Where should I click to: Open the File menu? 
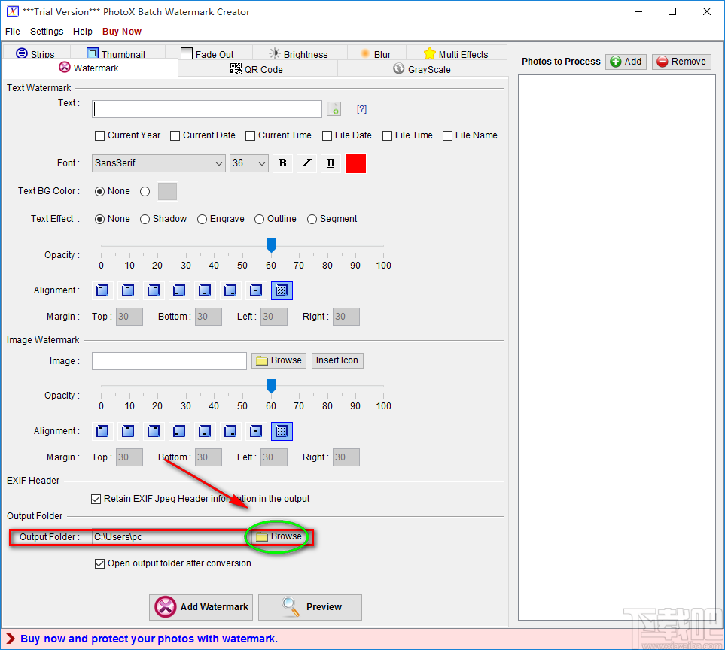click(13, 32)
